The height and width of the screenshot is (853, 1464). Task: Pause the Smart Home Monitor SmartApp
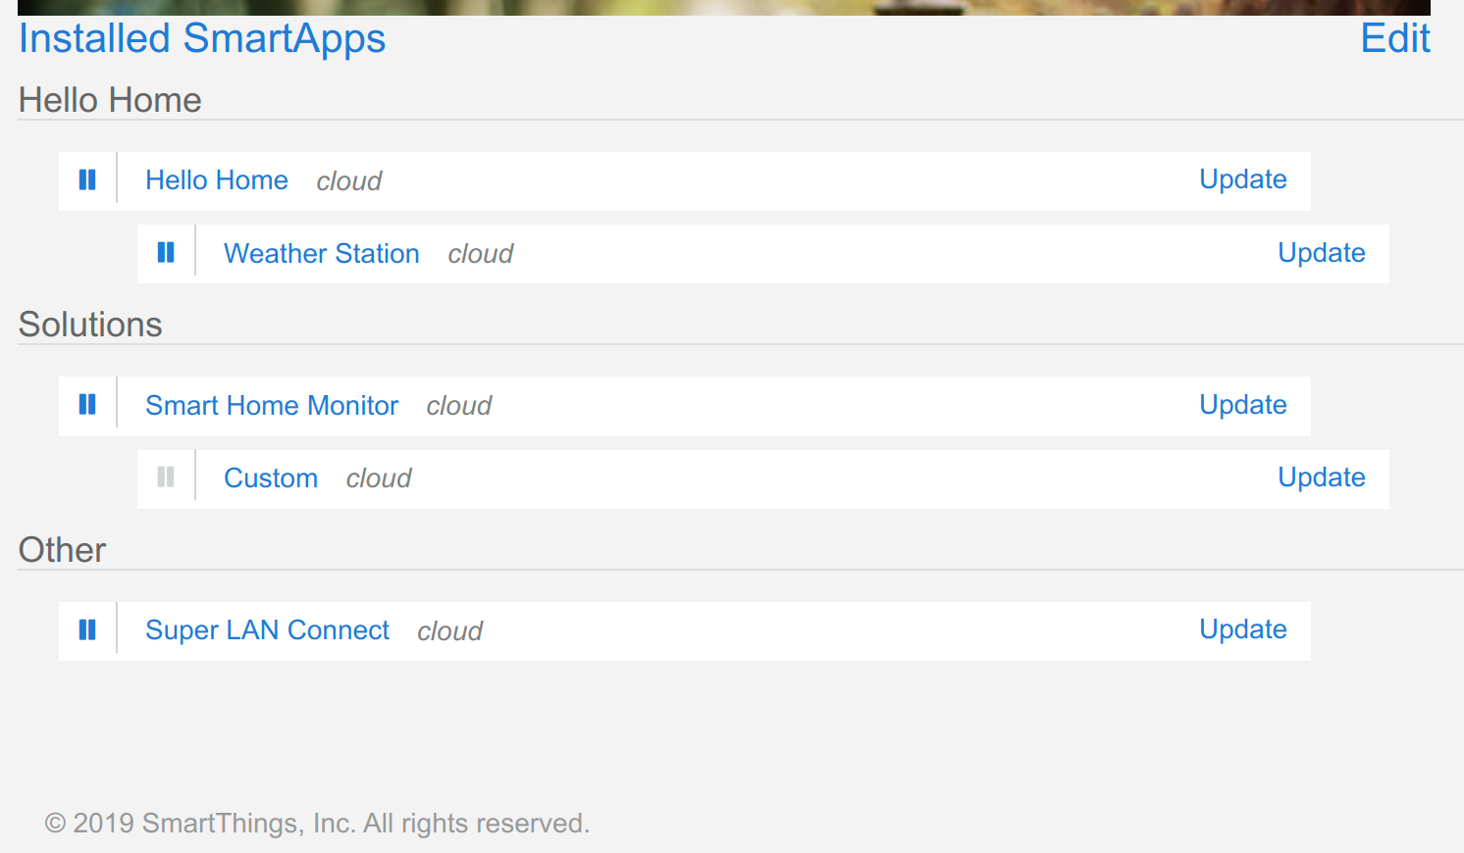click(87, 404)
